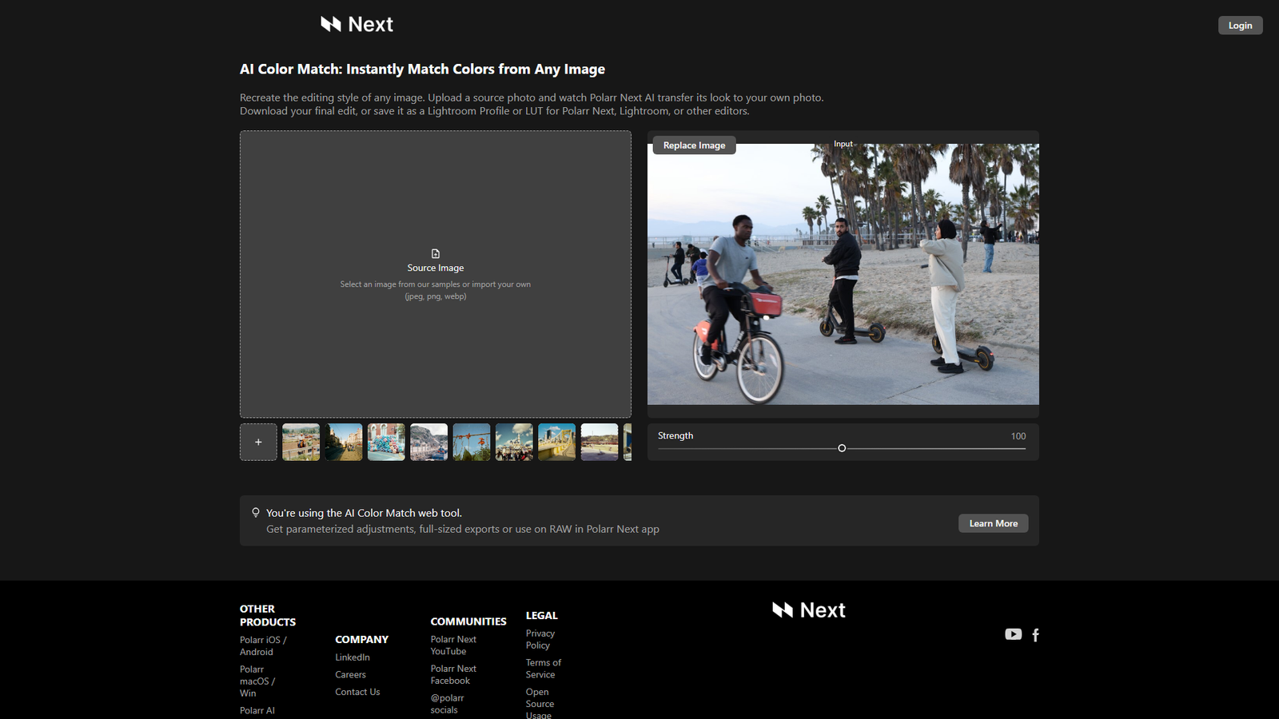Viewport: 1279px width, 719px height.
Task: Click the input photo preview
Action: coord(843,274)
